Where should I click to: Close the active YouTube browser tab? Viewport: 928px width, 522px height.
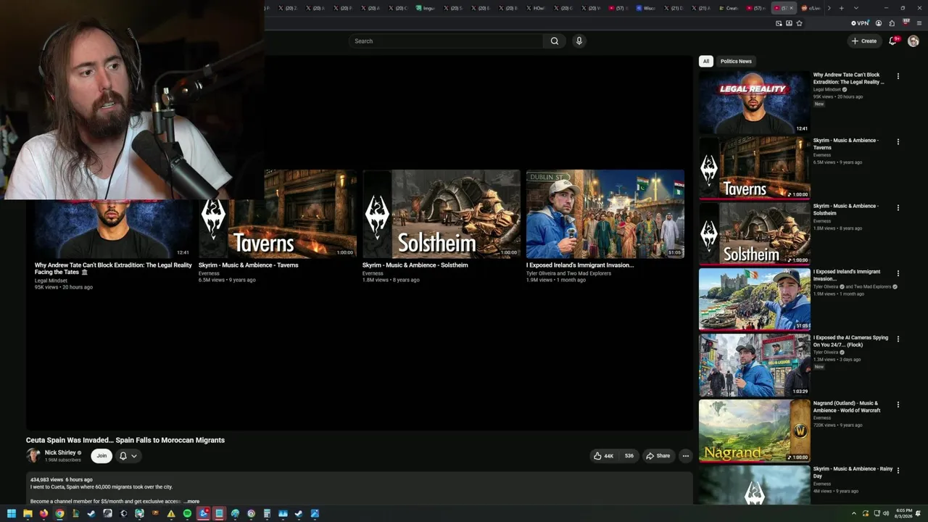click(791, 8)
